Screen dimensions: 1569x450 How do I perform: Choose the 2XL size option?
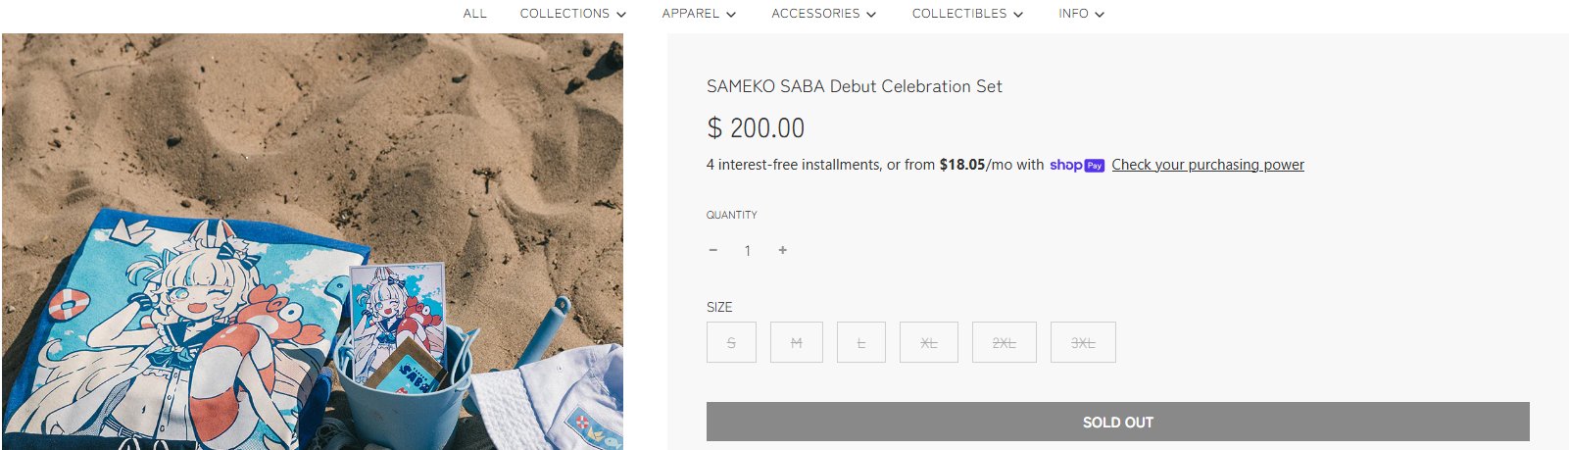click(x=1004, y=343)
